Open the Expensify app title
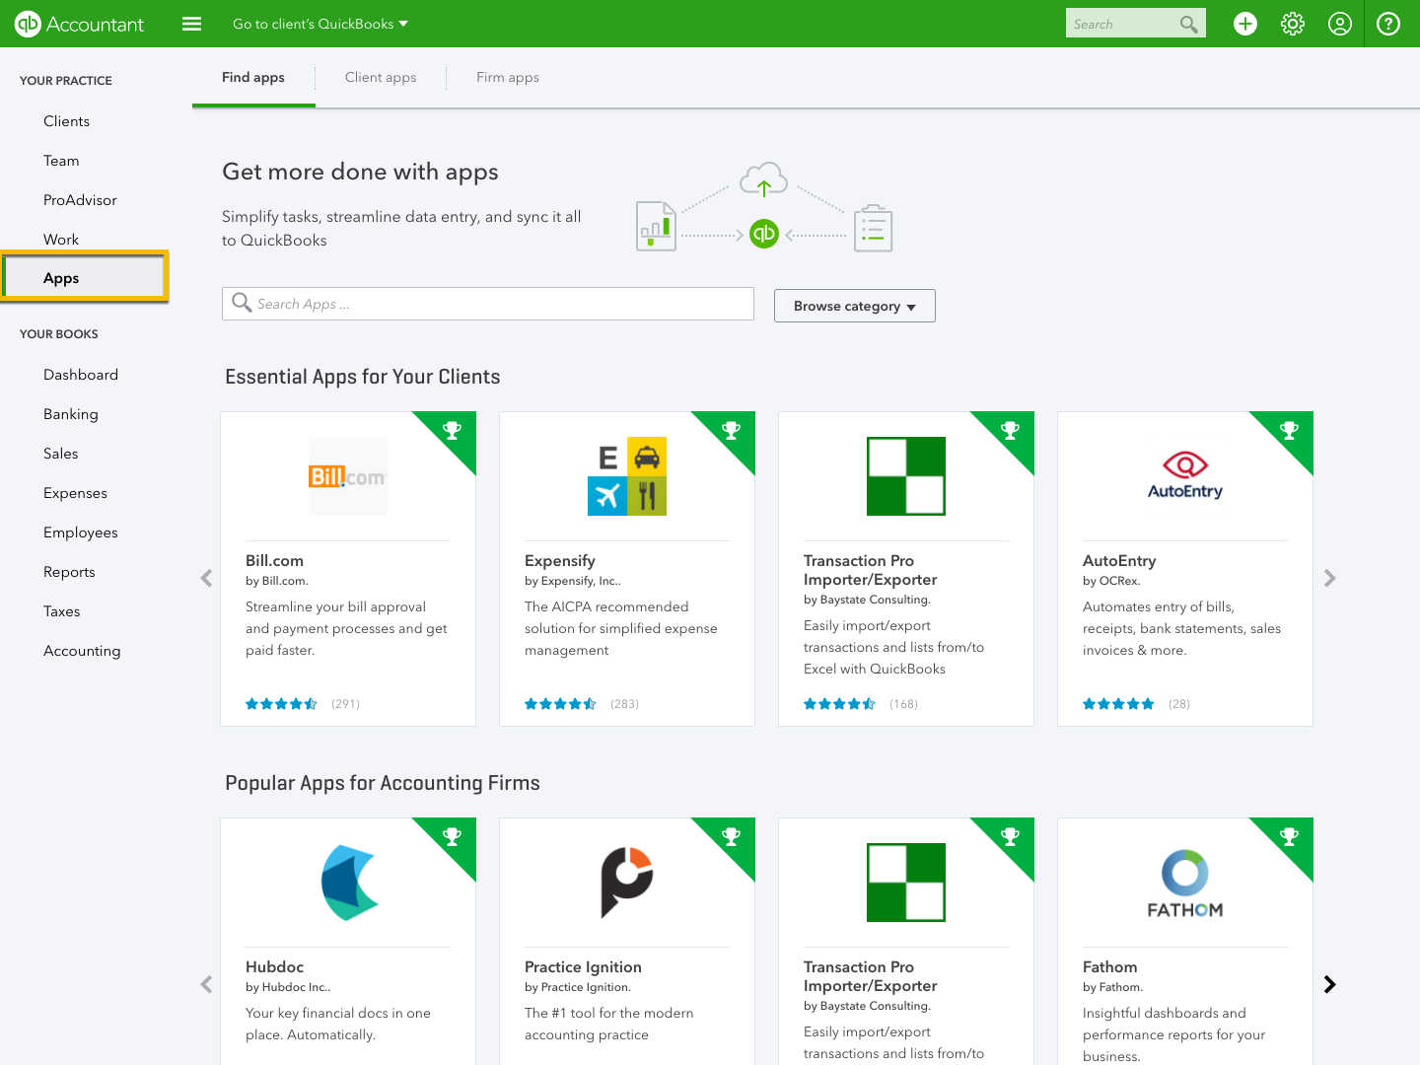The width and height of the screenshot is (1420, 1065). coord(560,560)
